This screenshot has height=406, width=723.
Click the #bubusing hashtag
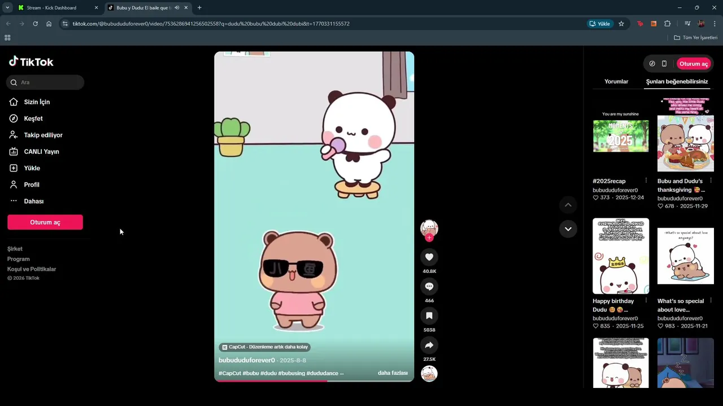pos(291,373)
